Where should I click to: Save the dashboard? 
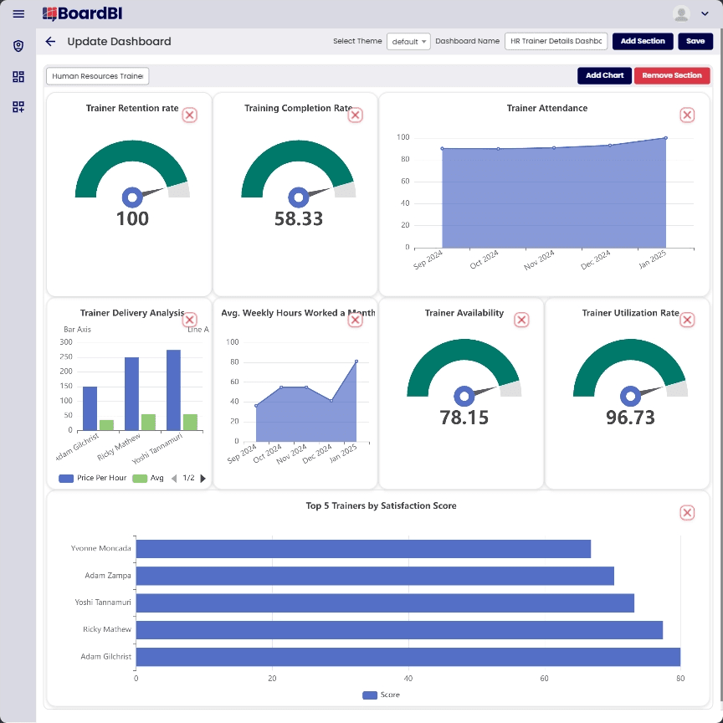coord(695,40)
